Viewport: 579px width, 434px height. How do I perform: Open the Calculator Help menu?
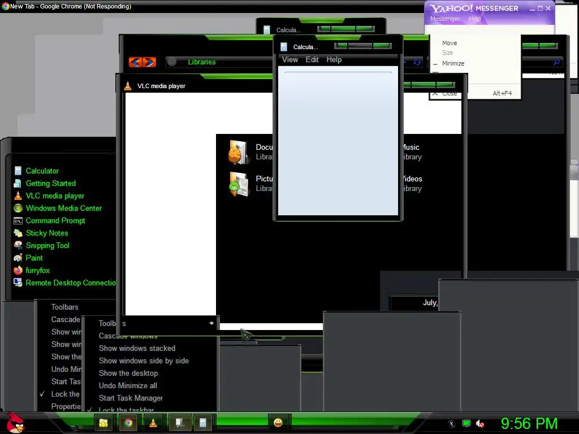[x=334, y=60]
